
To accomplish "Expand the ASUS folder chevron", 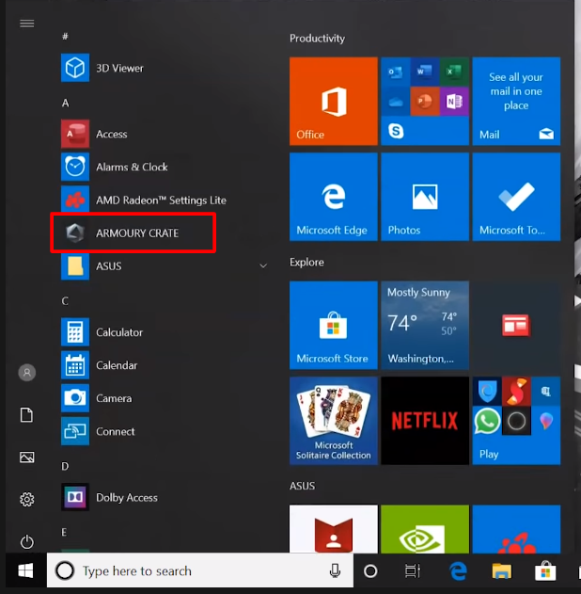I will coord(263,266).
